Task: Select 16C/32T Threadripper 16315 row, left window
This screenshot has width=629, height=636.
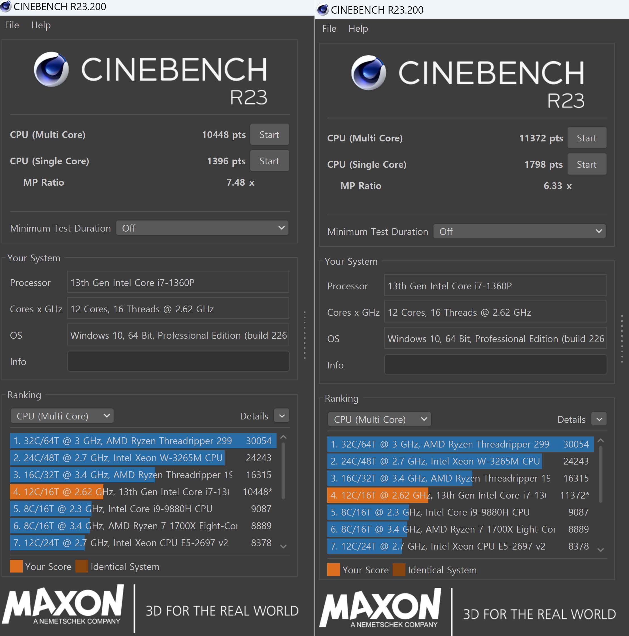Action: coord(143,475)
